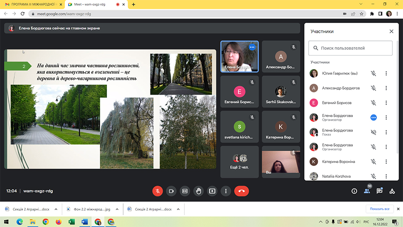The image size is (403, 227).
Task: Open Excel from the taskbar
Action: tap(72, 222)
